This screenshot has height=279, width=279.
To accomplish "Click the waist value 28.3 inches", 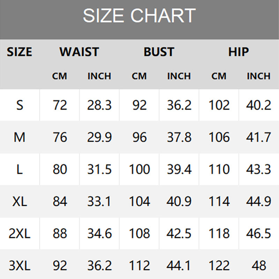I will pyautogui.click(x=99, y=105).
